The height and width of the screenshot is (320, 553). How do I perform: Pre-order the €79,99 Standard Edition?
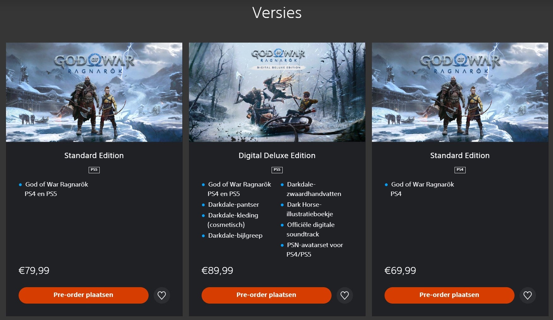(x=83, y=295)
